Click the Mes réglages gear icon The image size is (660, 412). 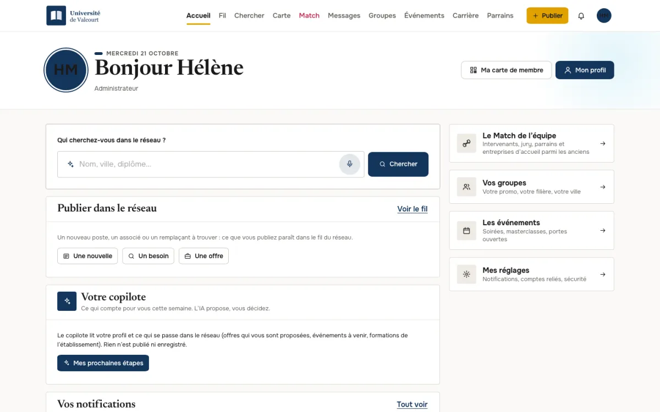pos(466,274)
